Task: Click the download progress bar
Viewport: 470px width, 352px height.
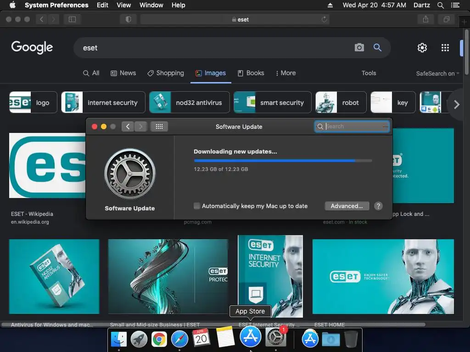Action: coord(283,161)
